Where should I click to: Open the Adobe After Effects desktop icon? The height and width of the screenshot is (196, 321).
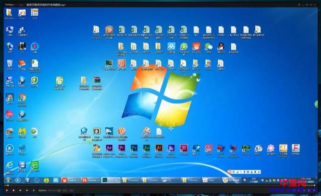[x=109, y=148]
